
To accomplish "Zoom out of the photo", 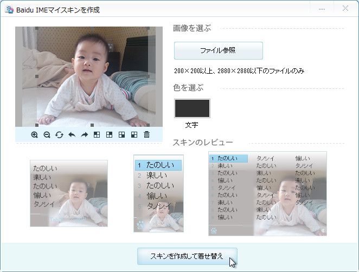I will (47, 135).
